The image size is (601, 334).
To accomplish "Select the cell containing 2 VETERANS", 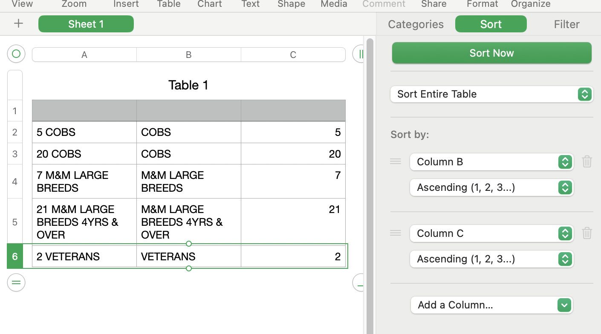I will tap(84, 256).
